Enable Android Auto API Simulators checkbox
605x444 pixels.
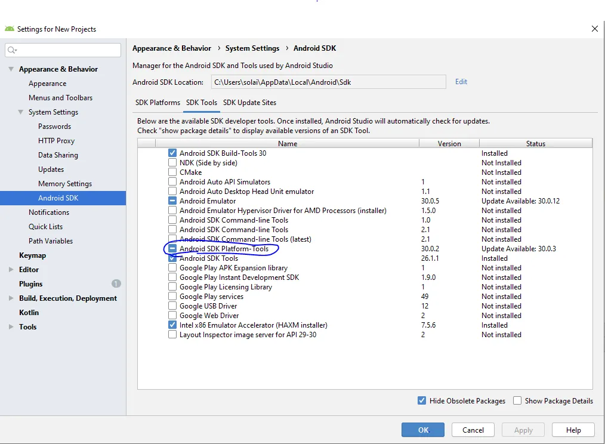point(172,182)
